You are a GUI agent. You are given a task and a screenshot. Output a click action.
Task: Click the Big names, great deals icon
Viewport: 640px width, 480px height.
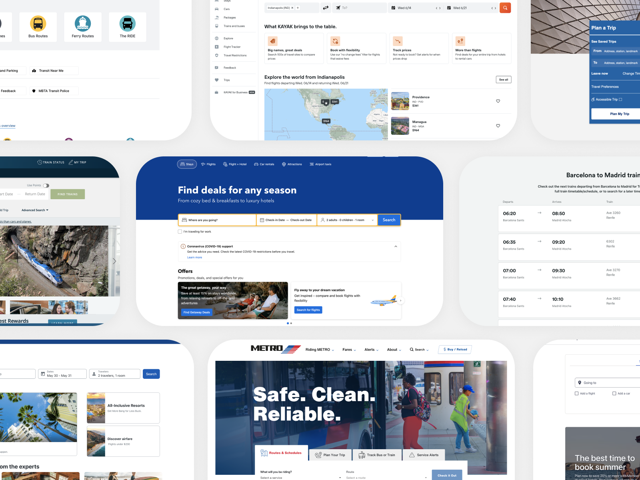(x=272, y=41)
